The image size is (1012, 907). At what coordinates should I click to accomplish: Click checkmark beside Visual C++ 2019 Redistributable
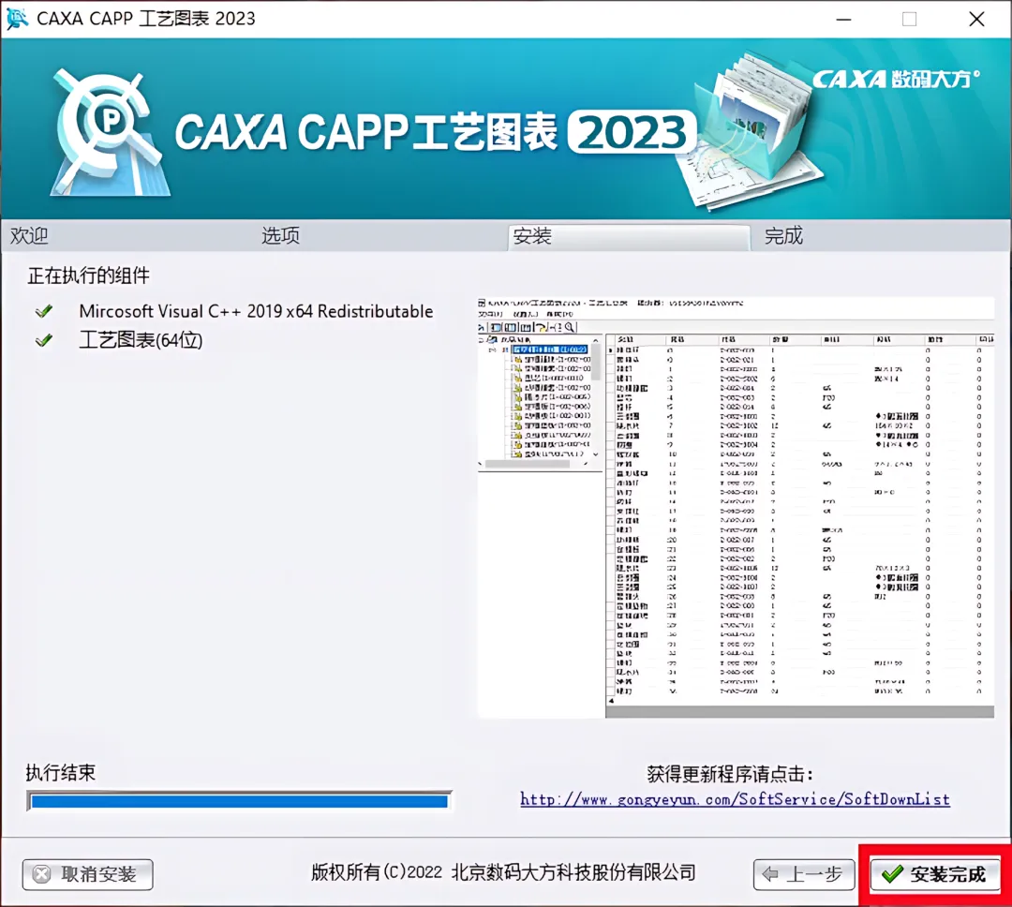tap(44, 311)
